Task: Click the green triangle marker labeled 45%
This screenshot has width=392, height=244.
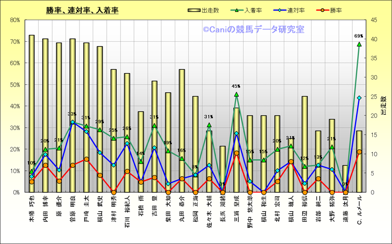Action: pyautogui.click(x=236, y=95)
